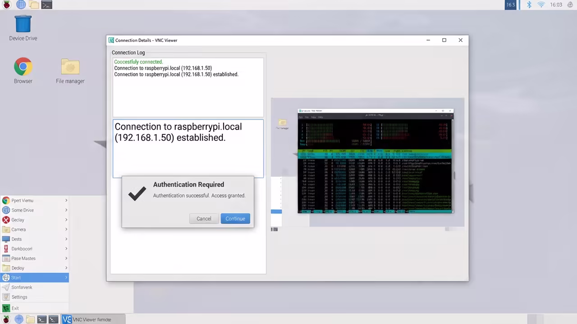
Task: Expand the Camera submenu arrow
Action: [x=66, y=229]
